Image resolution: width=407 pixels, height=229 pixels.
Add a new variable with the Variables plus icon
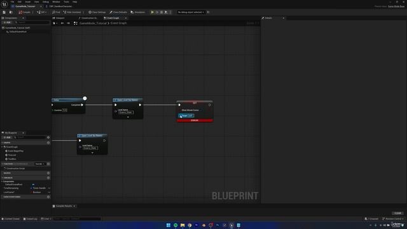pos(48,178)
